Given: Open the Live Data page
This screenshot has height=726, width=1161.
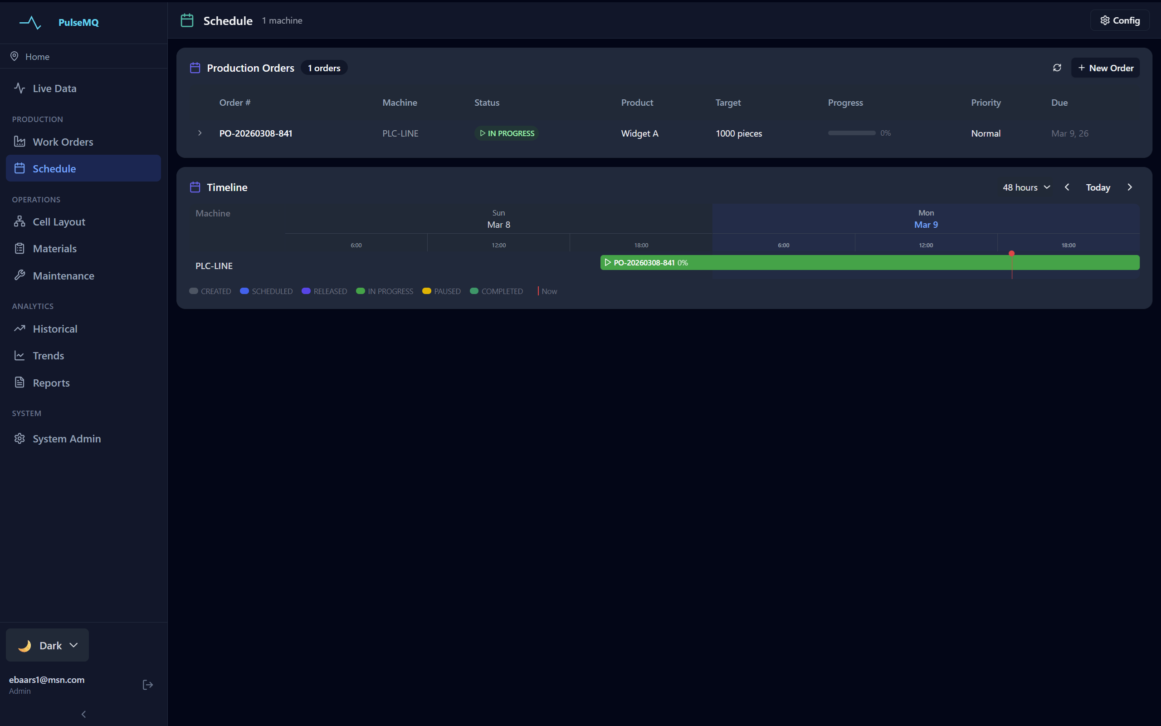Looking at the screenshot, I should 54,88.
